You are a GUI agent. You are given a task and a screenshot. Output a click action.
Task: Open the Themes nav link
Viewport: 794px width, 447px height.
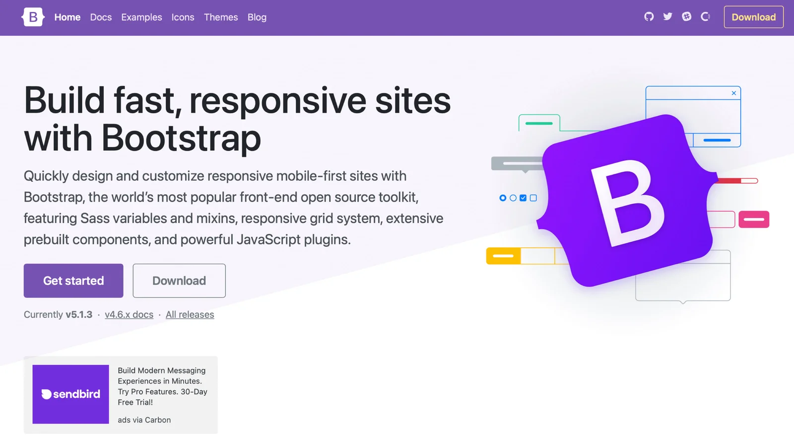coord(221,17)
